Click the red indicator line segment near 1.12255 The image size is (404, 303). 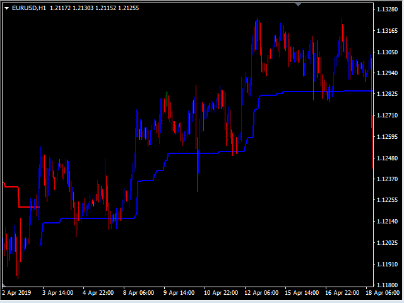click(29, 207)
